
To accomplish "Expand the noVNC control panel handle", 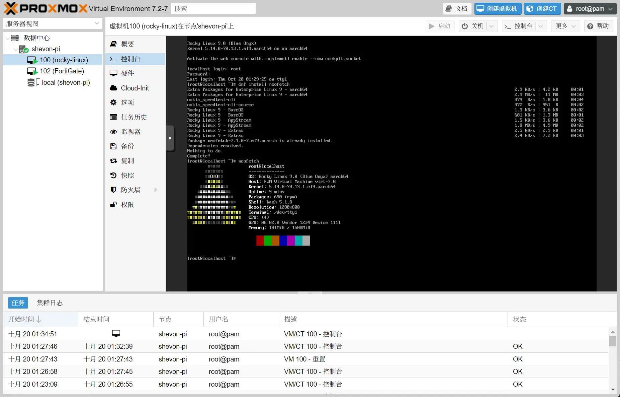I will (170, 138).
